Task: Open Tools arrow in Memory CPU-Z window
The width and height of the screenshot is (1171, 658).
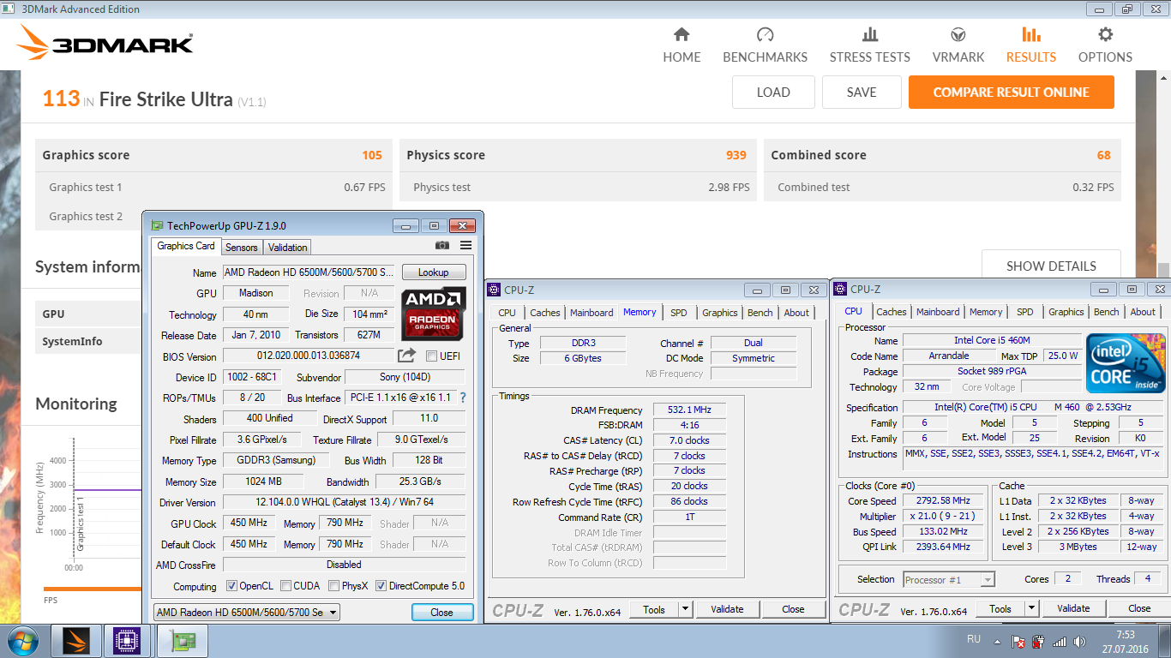Action: coord(685,609)
